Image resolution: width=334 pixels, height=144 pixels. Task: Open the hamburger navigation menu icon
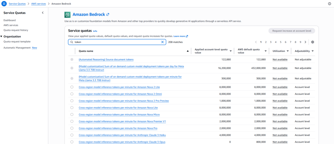point(4,4)
